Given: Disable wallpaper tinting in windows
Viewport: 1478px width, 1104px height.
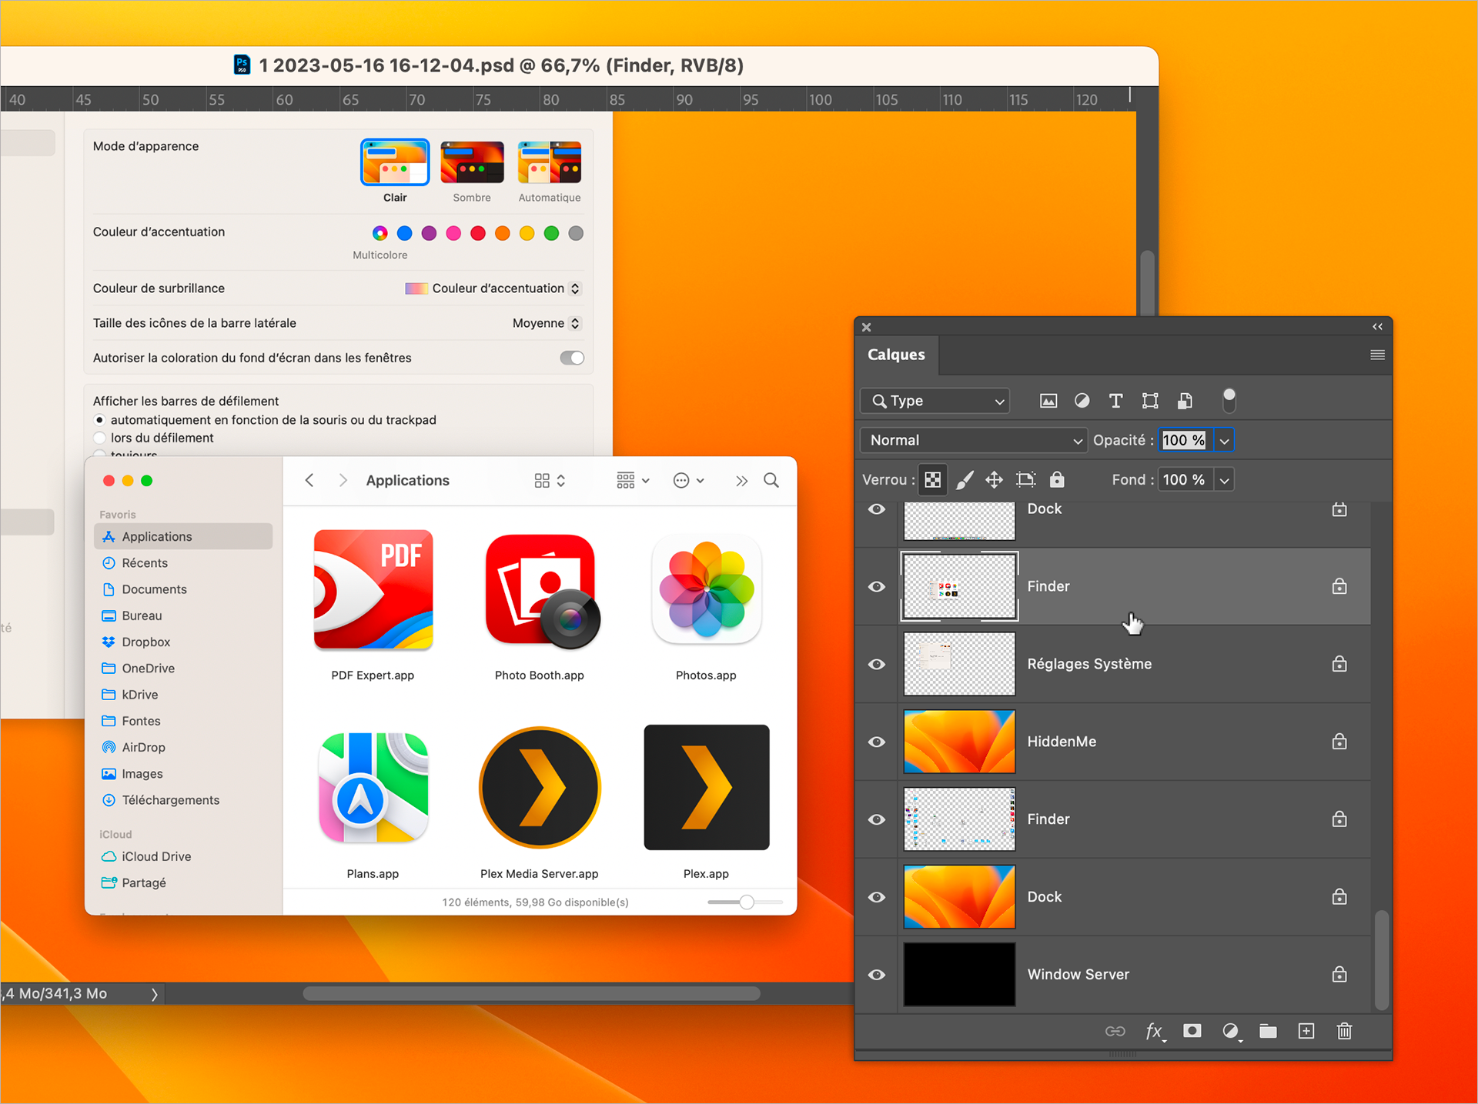Looking at the screenshot, I should click(x=571, y=357).
